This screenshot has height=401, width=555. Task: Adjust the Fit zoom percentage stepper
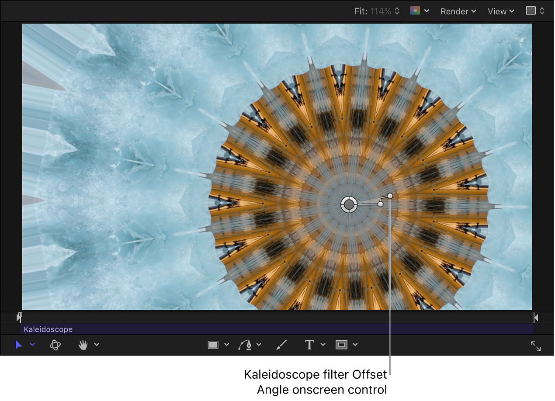point(396,11)
